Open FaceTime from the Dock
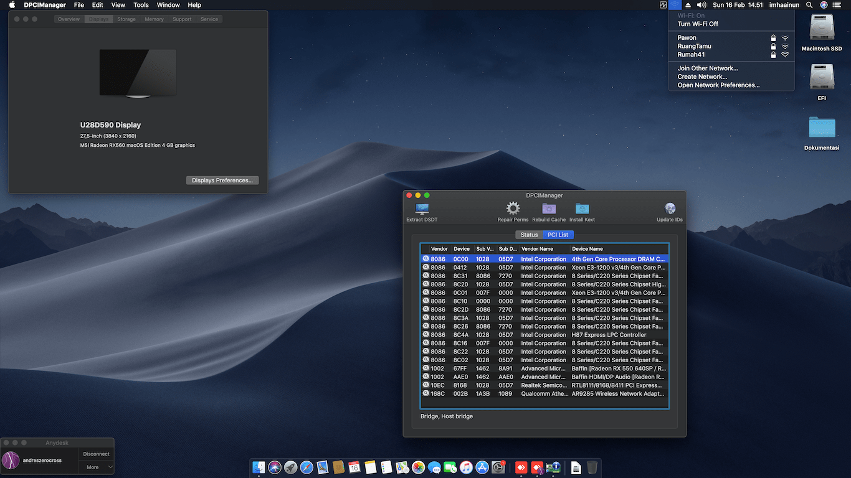Screen dimensions: 851x478 click(x=450, y=467)
